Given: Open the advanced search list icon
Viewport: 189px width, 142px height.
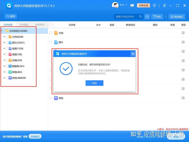Looking at the screenshot, I should pyautogui.click(x=147, y=16).
